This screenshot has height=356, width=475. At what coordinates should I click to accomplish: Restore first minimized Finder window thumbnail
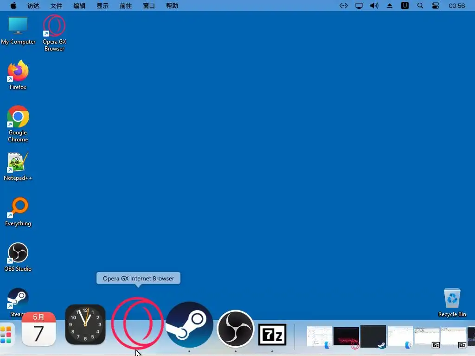319,337
